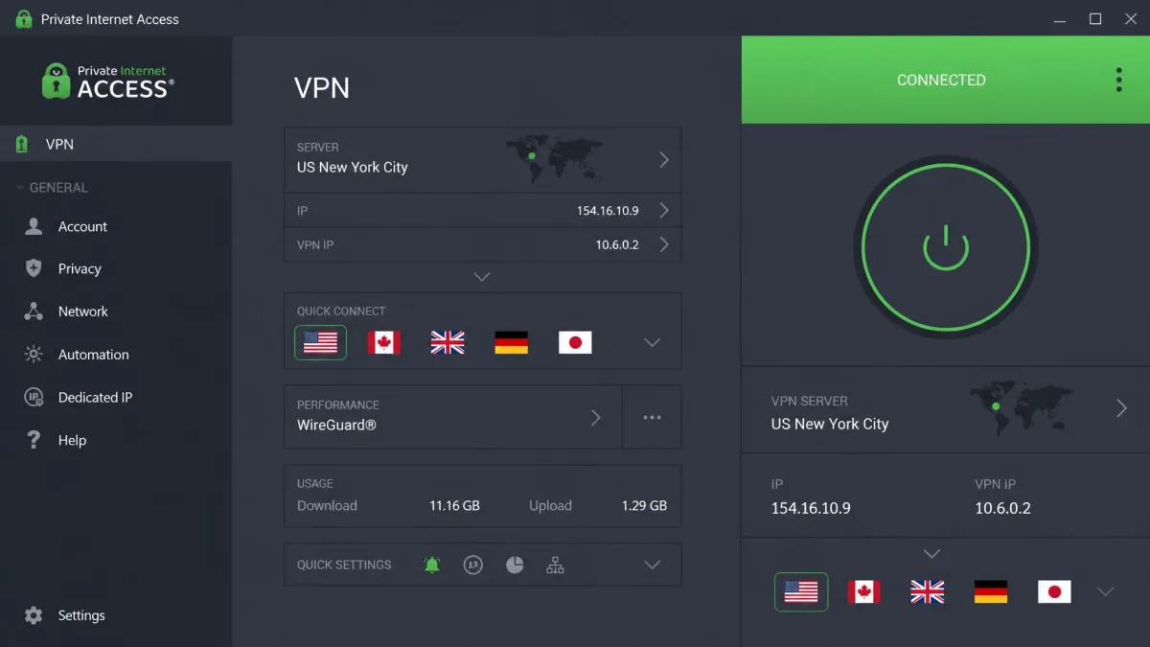Open the three-dot menu beside CONNECTED

point(1118,80)
